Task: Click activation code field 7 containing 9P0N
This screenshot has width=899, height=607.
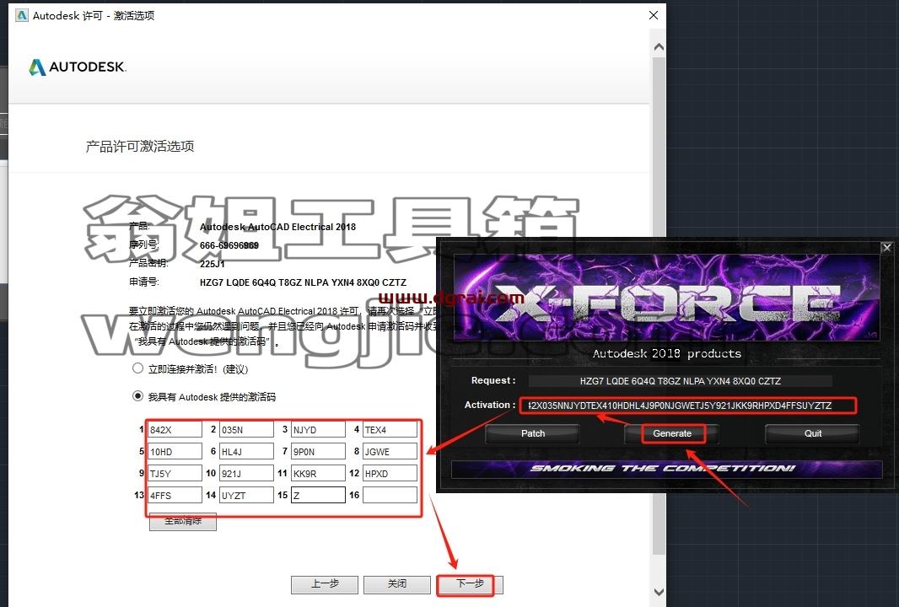Action: point(318,452)
